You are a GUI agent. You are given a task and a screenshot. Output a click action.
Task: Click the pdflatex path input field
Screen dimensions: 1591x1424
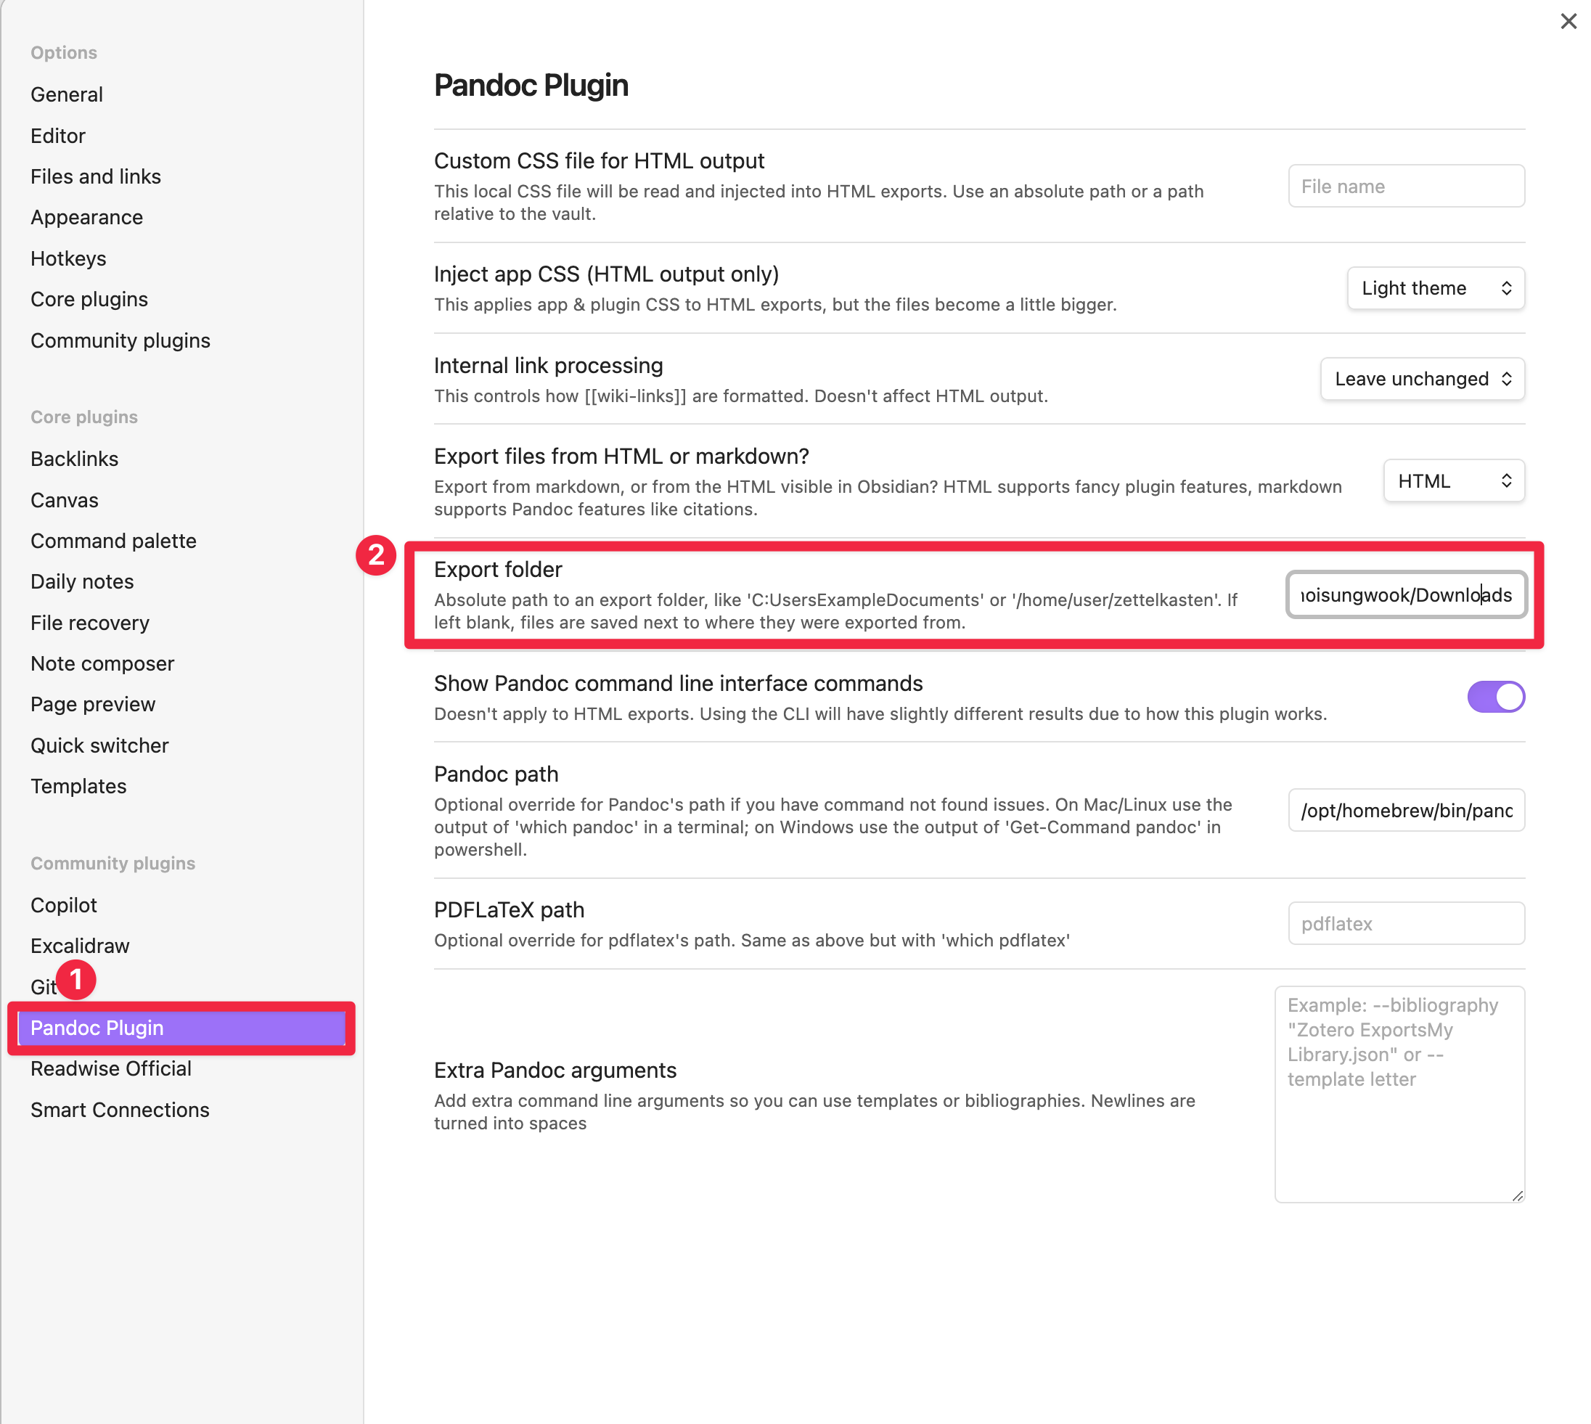(x=1405, y=923)
